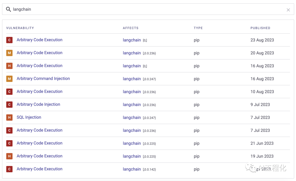Open the langchain link on the 19 Jun row
The image size is (296, 181).
click(132, 156)
